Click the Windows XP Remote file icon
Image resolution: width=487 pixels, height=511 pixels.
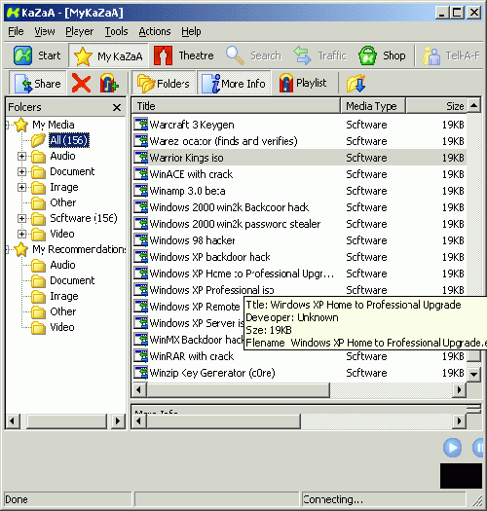pyautogui.click(x=140, y=307)
